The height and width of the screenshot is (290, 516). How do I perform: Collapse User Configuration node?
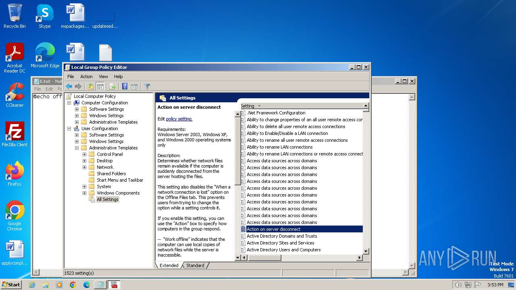pos(69,128)
